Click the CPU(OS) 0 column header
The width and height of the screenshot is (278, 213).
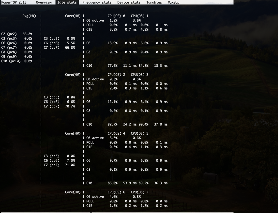click(x=116, y=16)
